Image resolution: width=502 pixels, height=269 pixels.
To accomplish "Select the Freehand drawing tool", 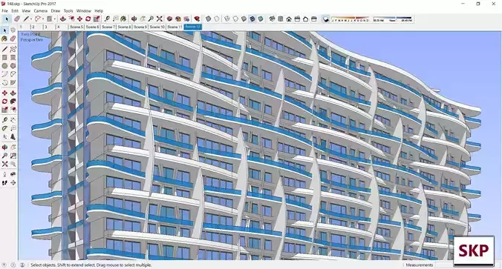I will point(13,49).
